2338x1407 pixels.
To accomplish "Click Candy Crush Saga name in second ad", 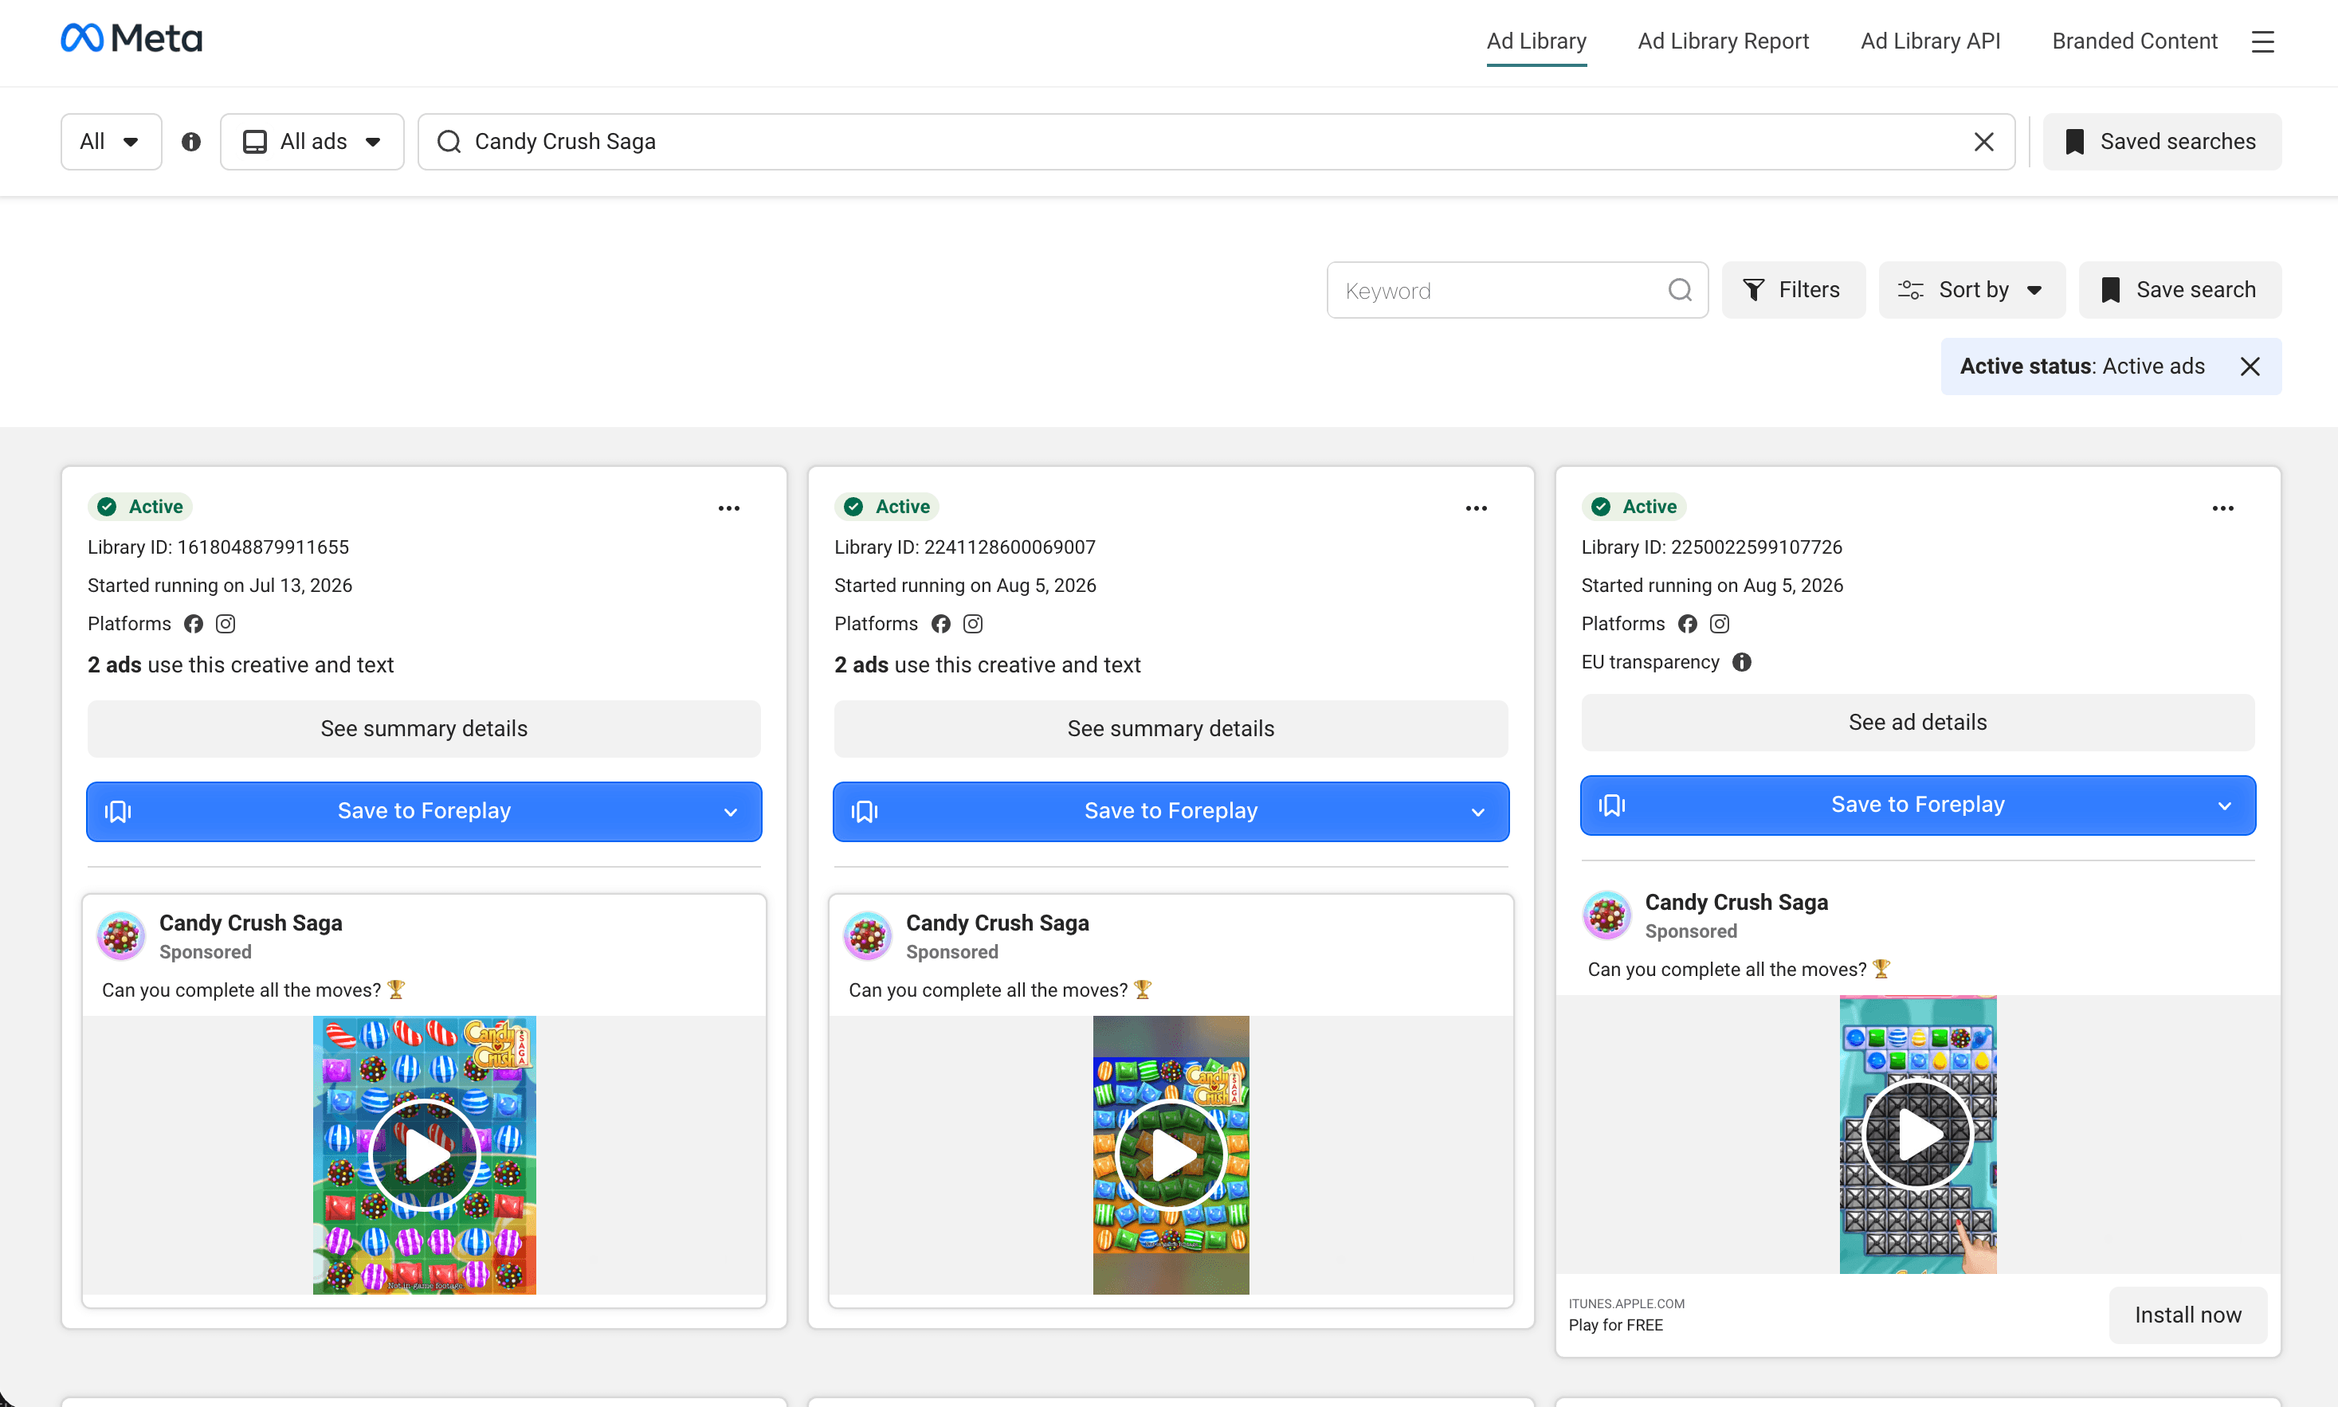I will pyautogui.click(x=998, y=923).
